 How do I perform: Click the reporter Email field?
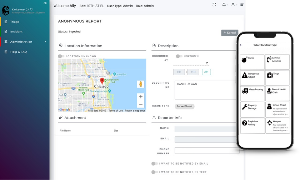click(206, 140)
